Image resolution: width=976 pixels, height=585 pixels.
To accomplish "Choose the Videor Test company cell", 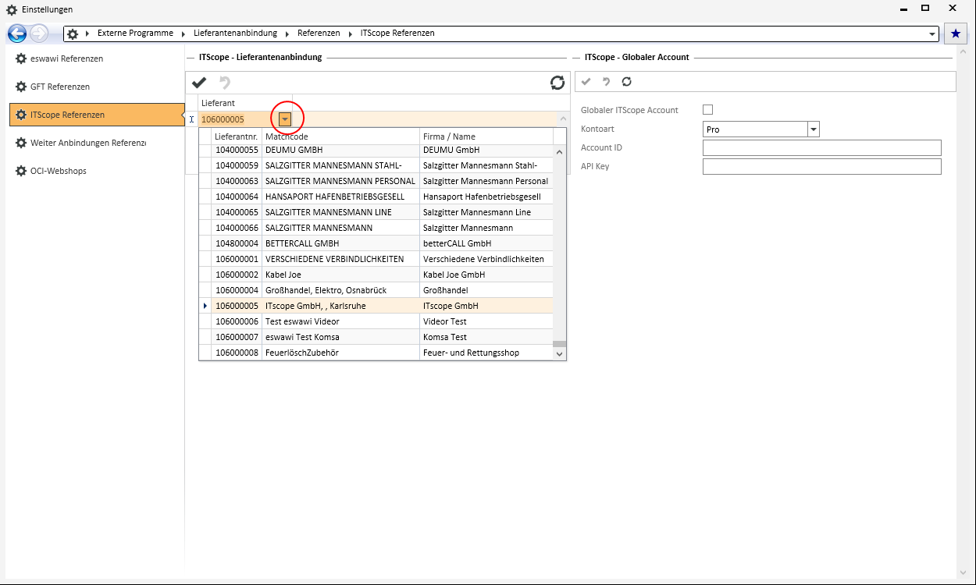I will [486, 321].
